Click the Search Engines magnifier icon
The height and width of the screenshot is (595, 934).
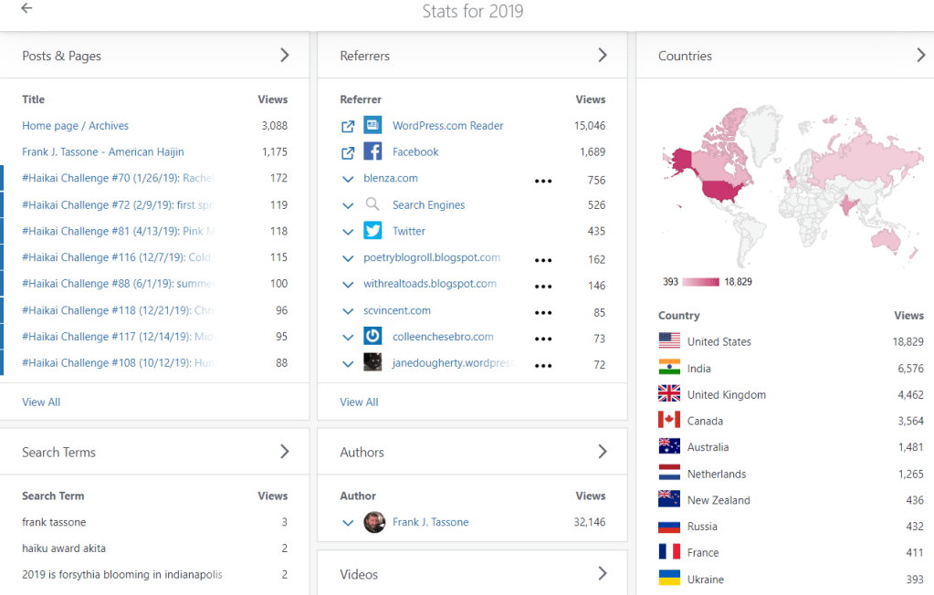click(x=373, y=204)
